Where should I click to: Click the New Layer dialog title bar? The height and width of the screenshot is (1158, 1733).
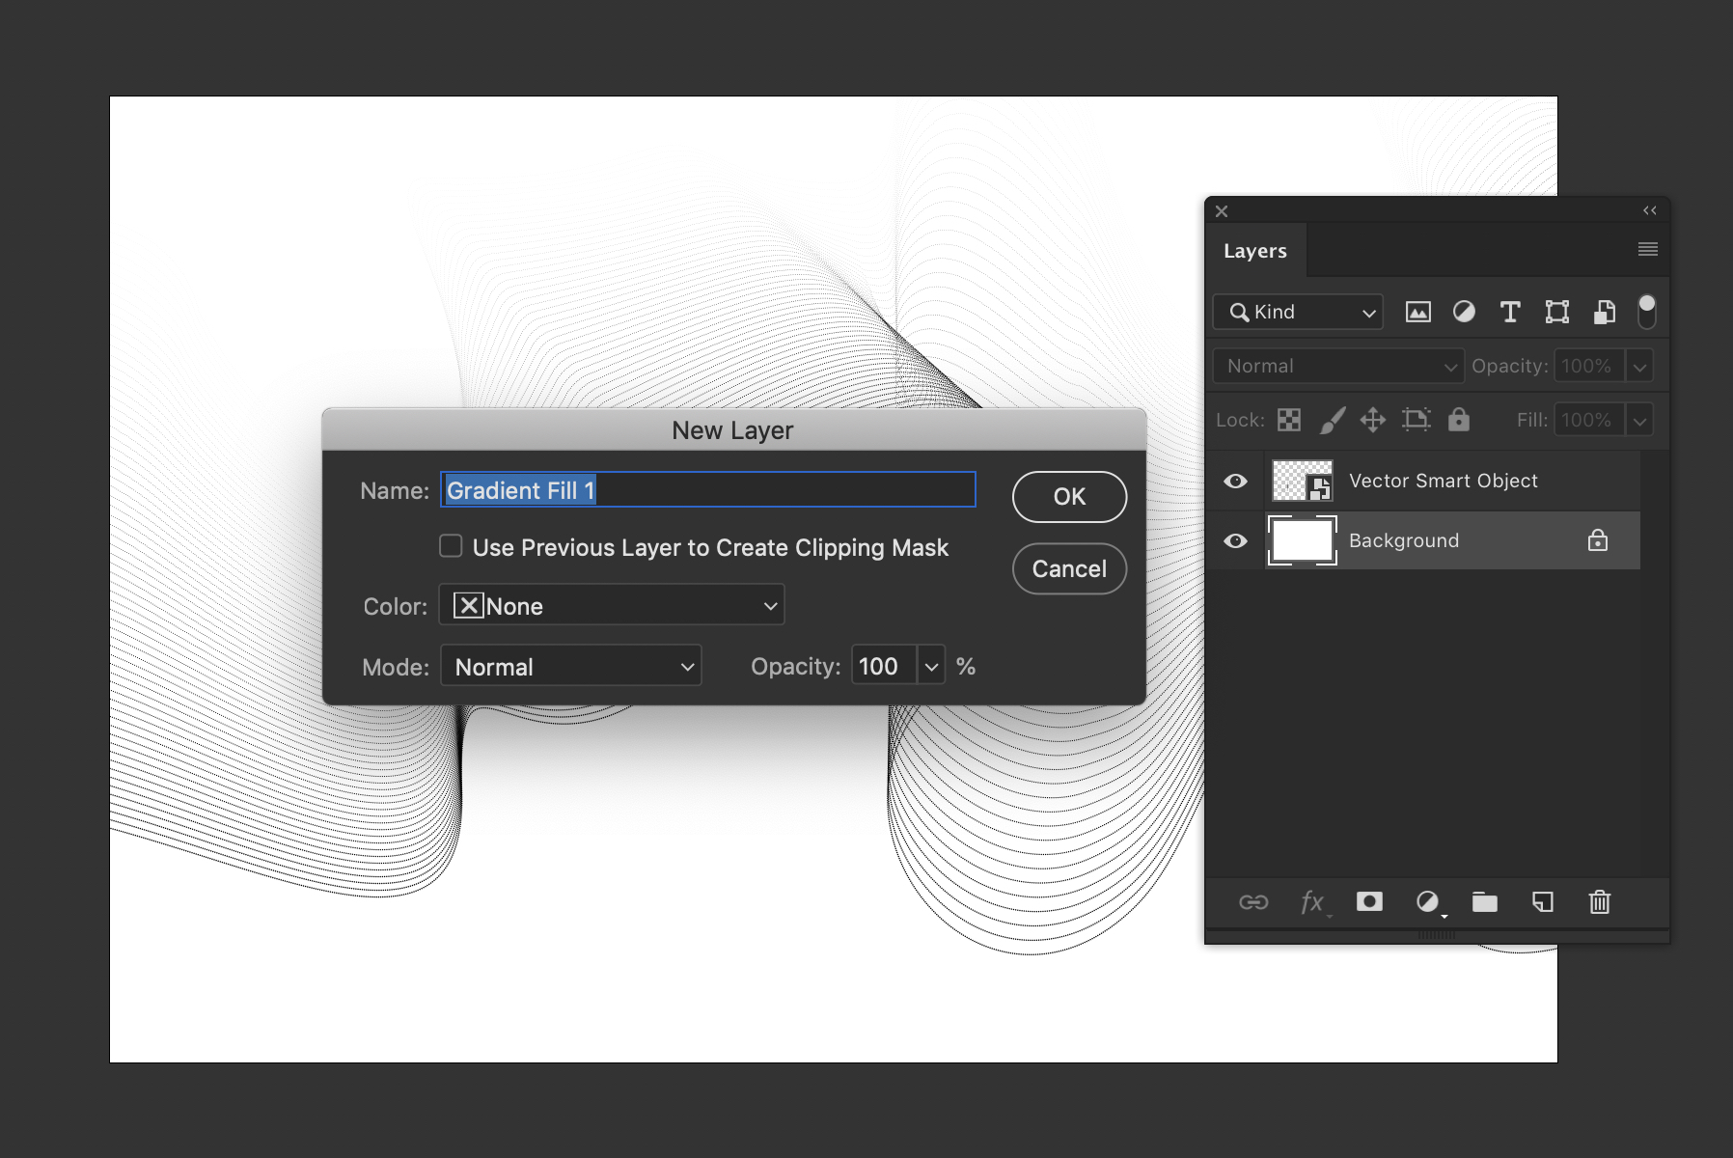point(733,429)
